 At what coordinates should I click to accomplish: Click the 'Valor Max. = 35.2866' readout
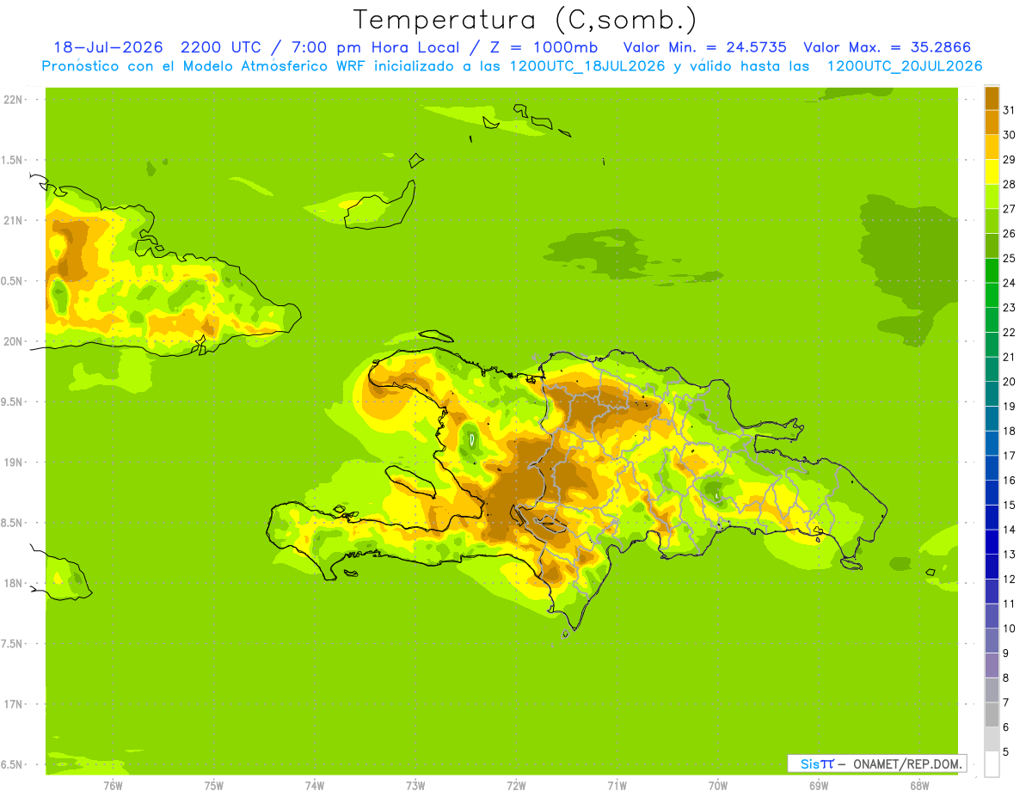tap(888, 46)
